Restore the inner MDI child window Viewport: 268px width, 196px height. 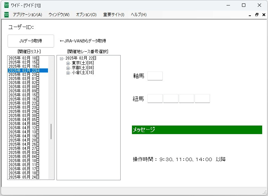click(257, 15)
